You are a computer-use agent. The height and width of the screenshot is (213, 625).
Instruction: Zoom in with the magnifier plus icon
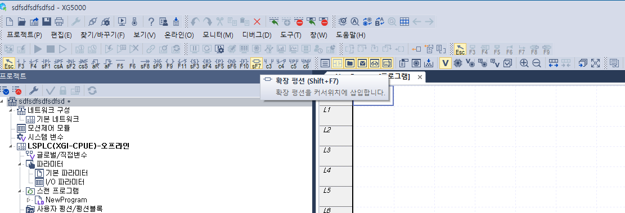tap(524, 63)
